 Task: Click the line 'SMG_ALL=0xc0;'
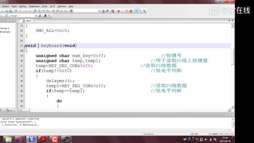click(x=52, y=31)
